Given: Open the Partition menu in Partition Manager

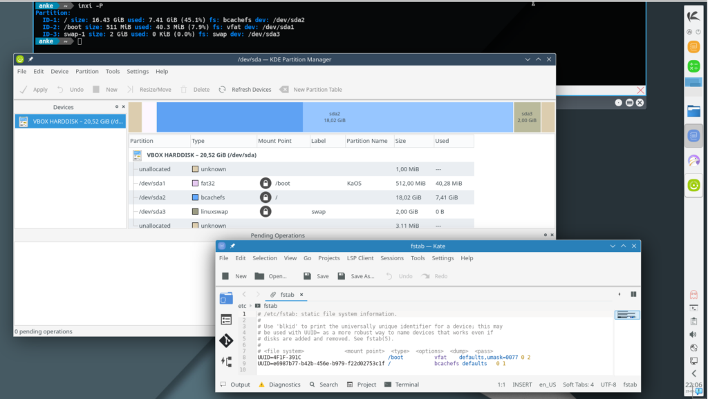Looking at the screenshot, I should pos(87,72).
